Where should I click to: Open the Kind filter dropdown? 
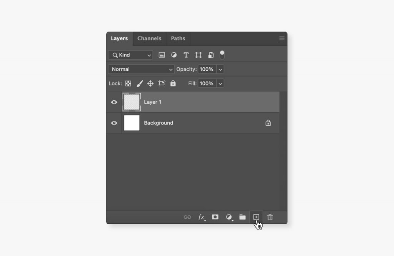click(x=130, y=55)
